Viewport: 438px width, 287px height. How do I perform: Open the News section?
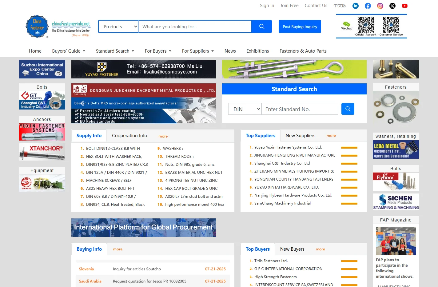230,51
